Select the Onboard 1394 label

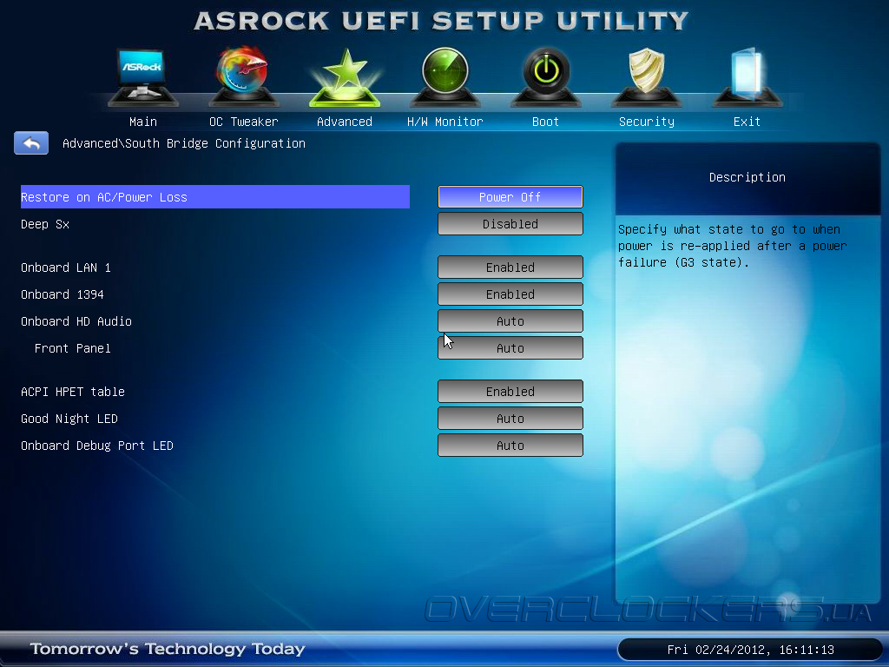63,294
